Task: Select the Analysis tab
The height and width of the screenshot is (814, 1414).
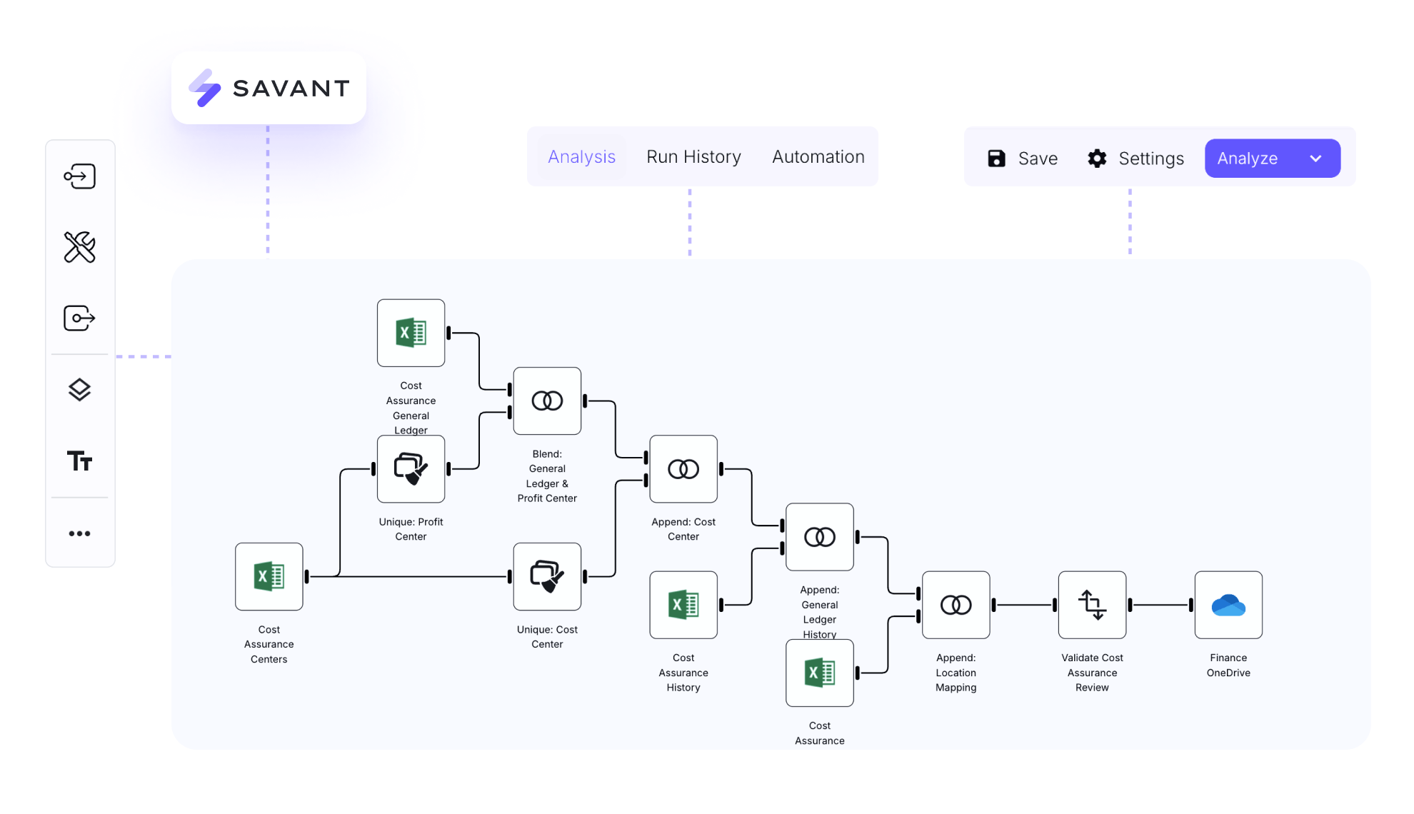Action: tap(581, 157)
